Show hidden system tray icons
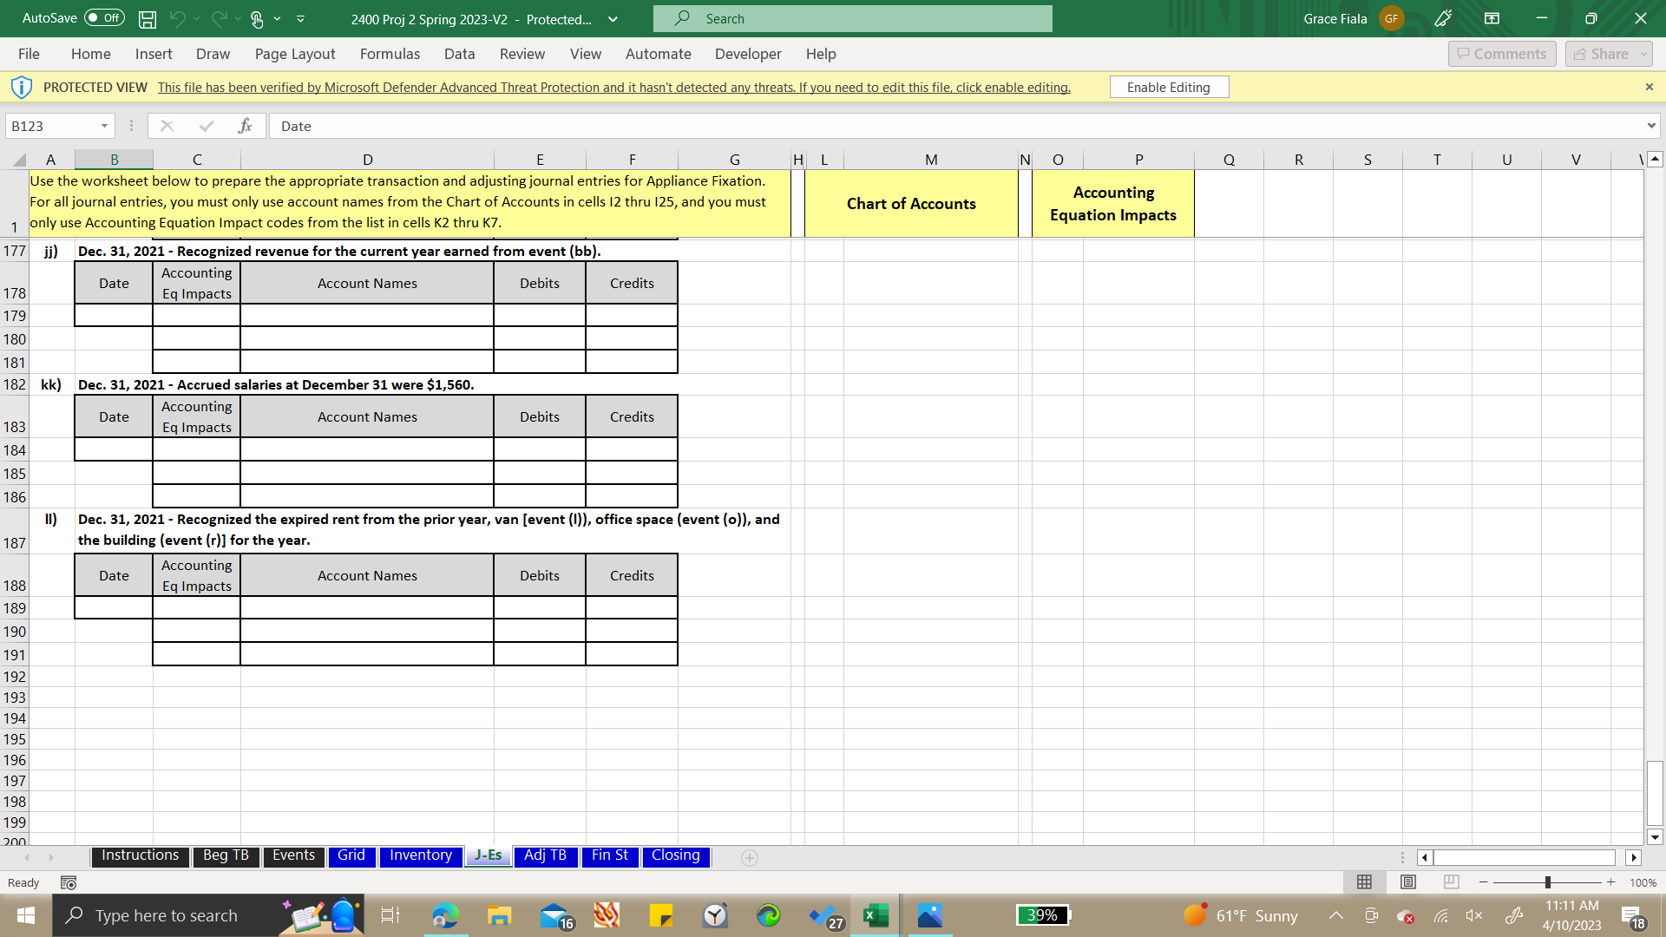Screen dimensions: 1666x937 [x=1335, y=915]
